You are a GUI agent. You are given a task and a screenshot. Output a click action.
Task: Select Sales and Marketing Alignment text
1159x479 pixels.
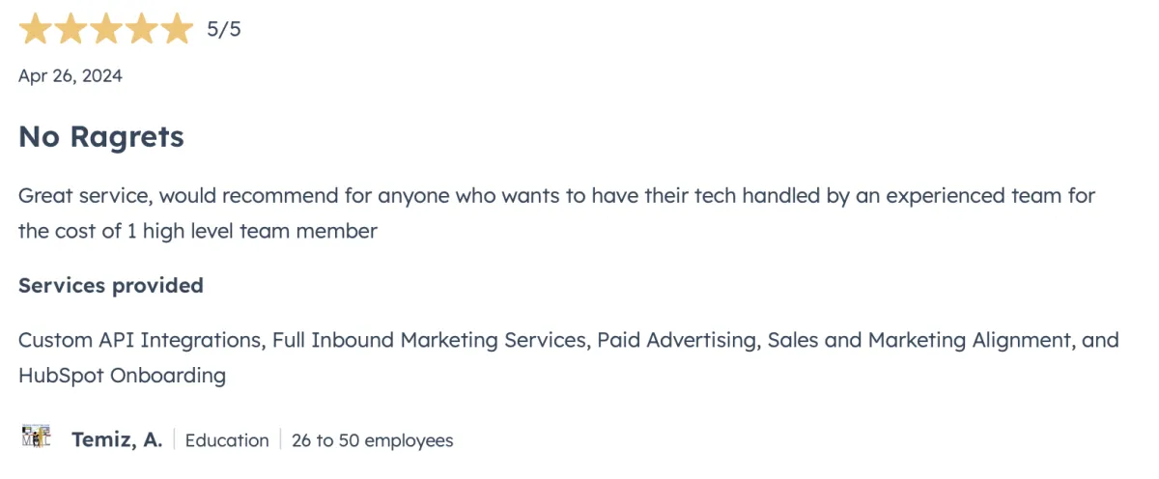coord(919,340)
